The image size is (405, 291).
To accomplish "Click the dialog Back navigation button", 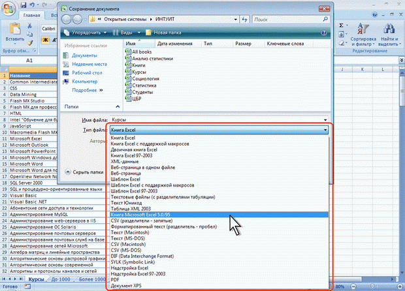I will point(67,20).
